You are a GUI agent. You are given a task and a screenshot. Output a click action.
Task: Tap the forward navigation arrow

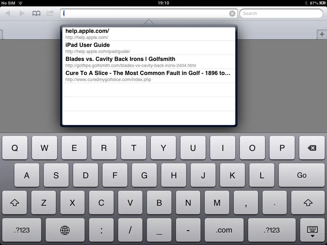point(22,13)
